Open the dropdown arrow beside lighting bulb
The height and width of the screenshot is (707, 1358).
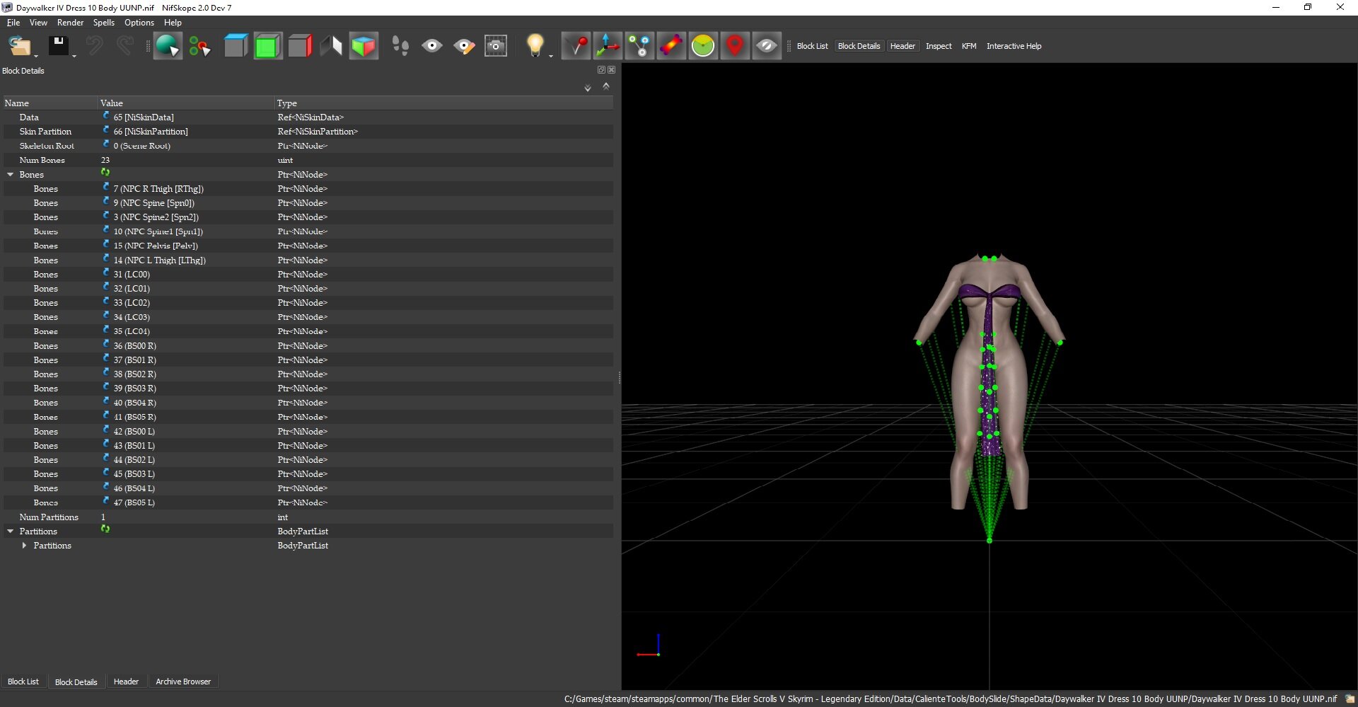(551, 55)
